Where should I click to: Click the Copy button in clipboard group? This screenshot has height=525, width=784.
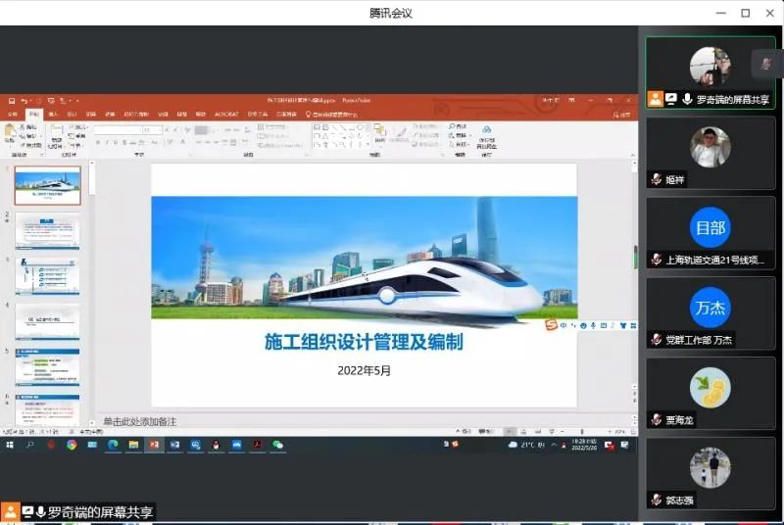click(28, 136)
